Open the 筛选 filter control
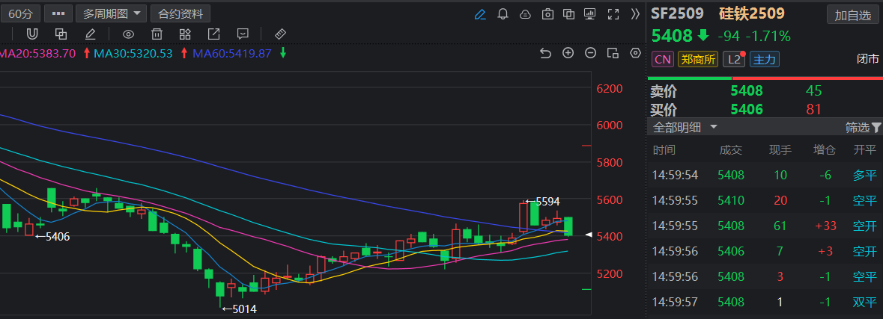 863,128
